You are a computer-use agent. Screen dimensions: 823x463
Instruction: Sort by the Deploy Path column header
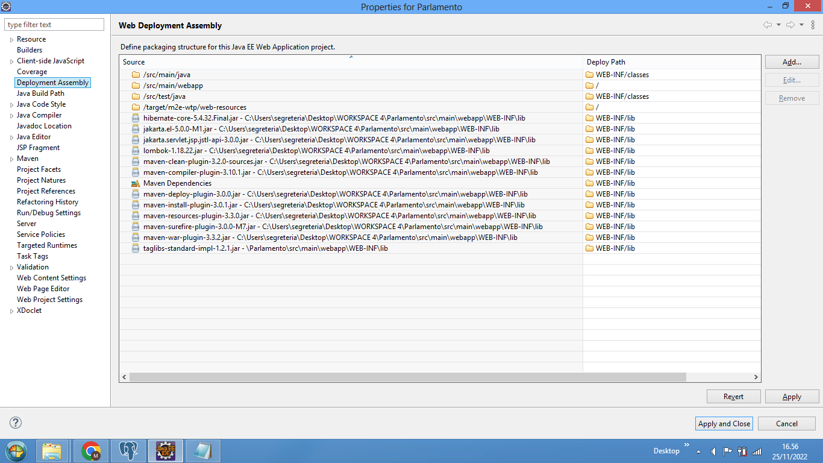[672, 62]
